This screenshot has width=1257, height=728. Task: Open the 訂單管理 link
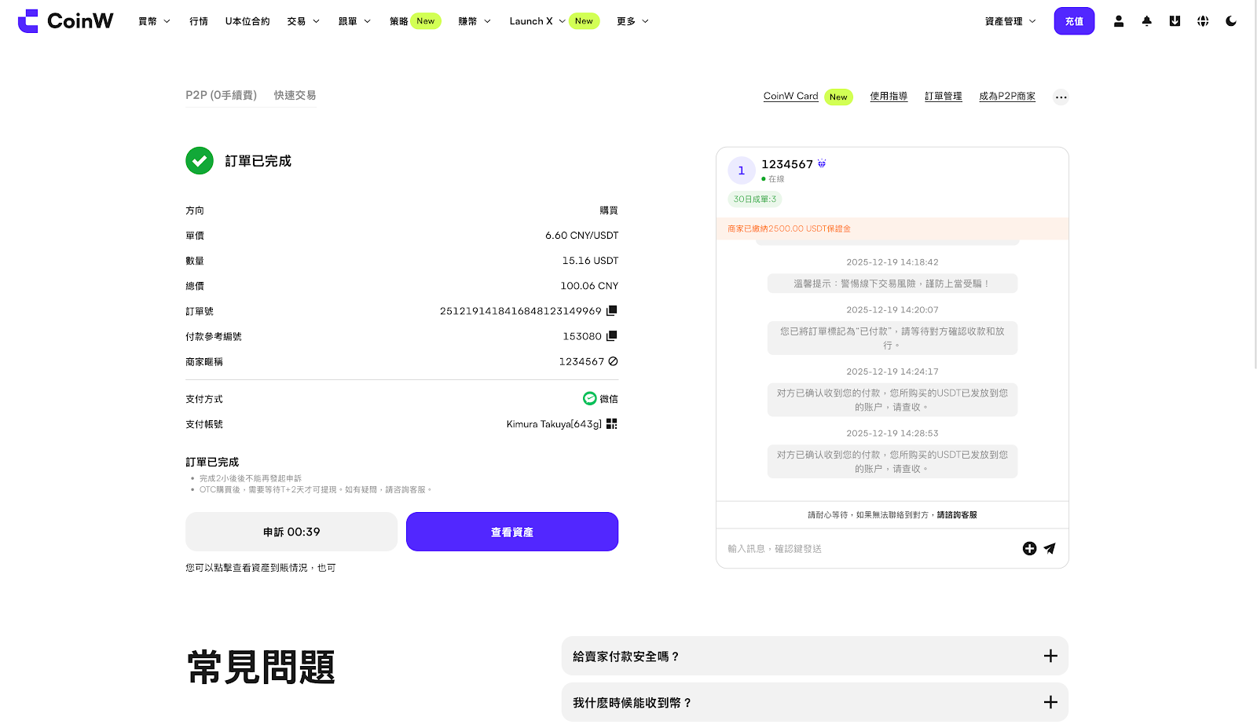click(x=943, y=97)
